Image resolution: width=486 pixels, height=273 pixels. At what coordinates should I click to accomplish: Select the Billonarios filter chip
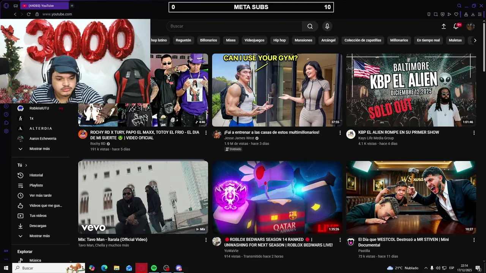pos(208,40)
